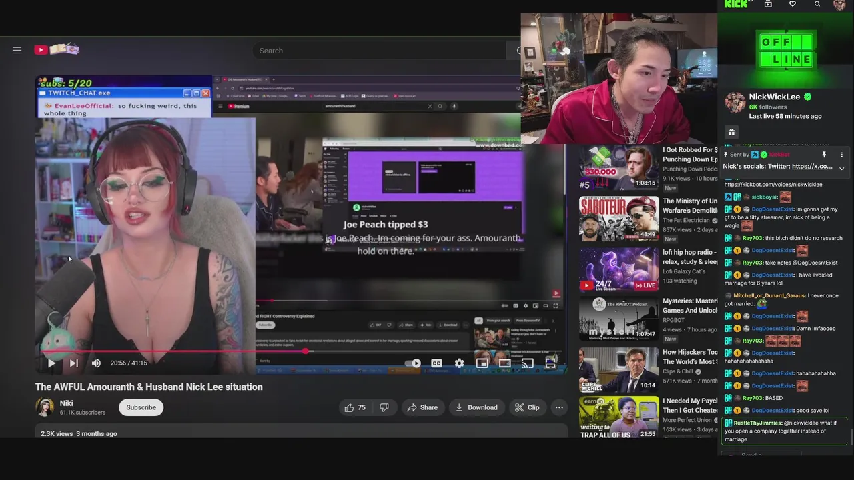The width and height of the screenshot is (854, 480).
Task: Seek using the red progress scrubber
Action: click(x=306, y=351)
